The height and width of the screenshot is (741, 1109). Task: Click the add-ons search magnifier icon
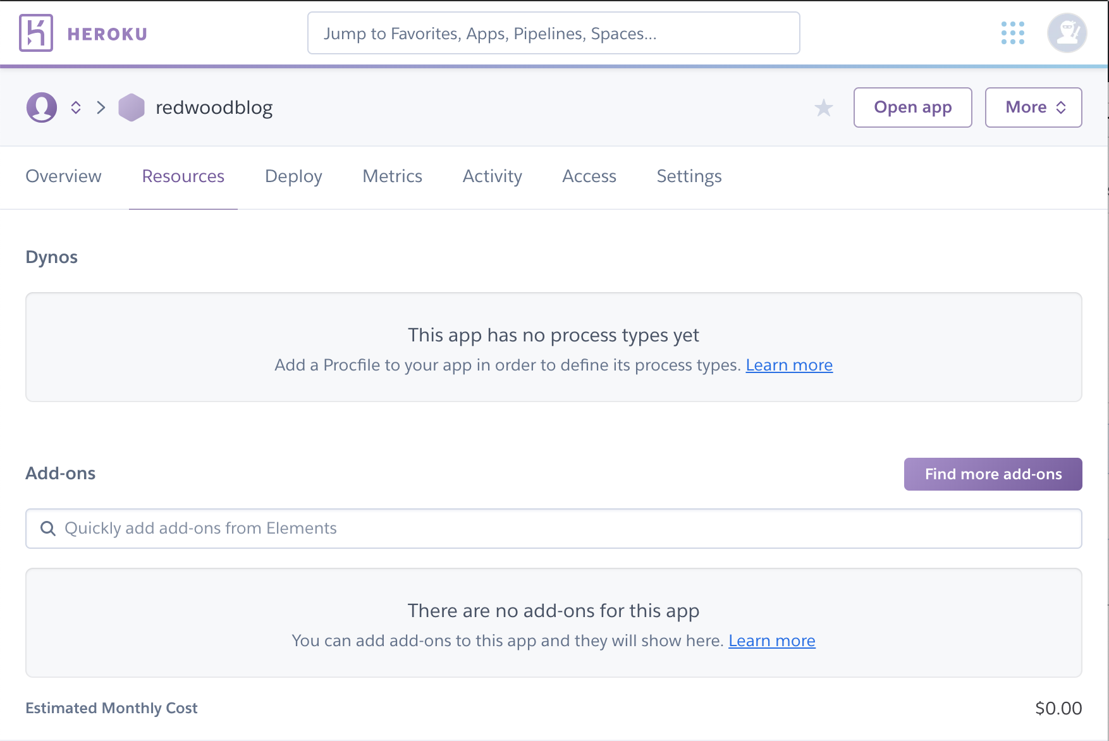coord(47,528)
